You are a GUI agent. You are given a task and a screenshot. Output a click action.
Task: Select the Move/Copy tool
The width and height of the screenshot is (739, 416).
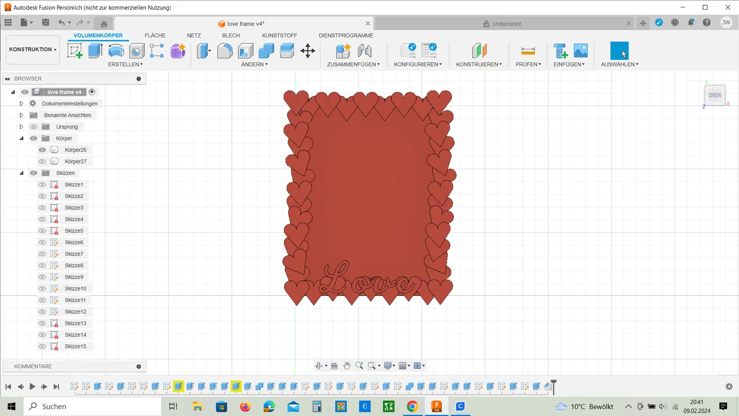308,50
